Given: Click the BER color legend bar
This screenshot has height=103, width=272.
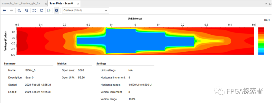Looking at the screenshot, I should (x=261, y=41).
